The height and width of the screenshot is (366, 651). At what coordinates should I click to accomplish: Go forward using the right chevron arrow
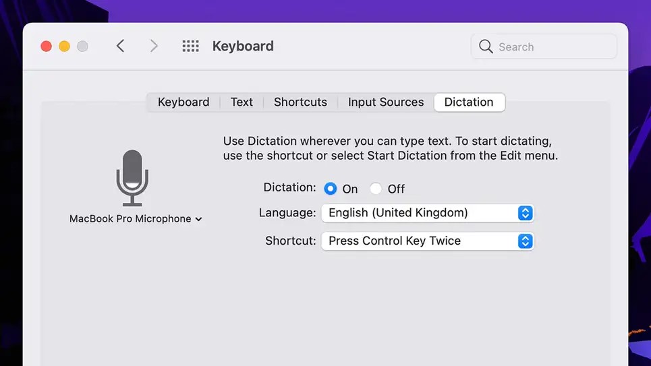click(x=154, y=46)
